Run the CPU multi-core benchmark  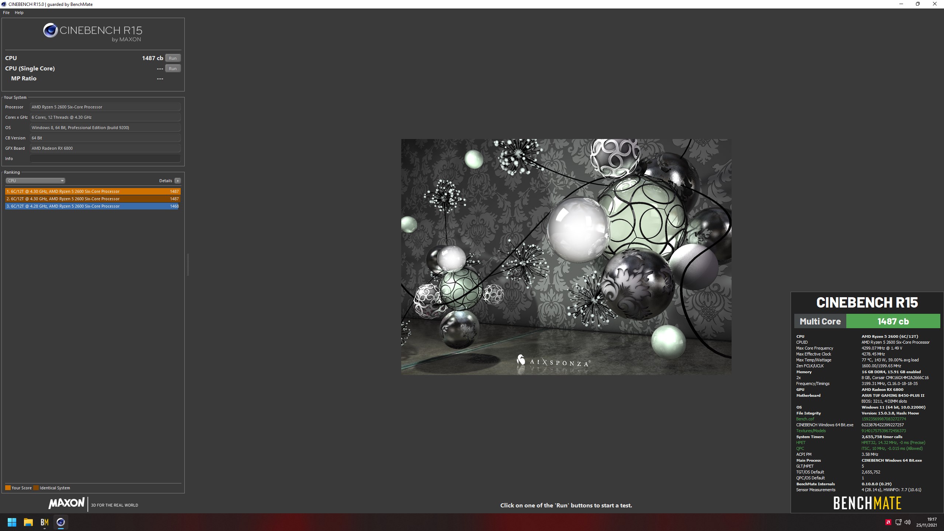tap(173, 58)
